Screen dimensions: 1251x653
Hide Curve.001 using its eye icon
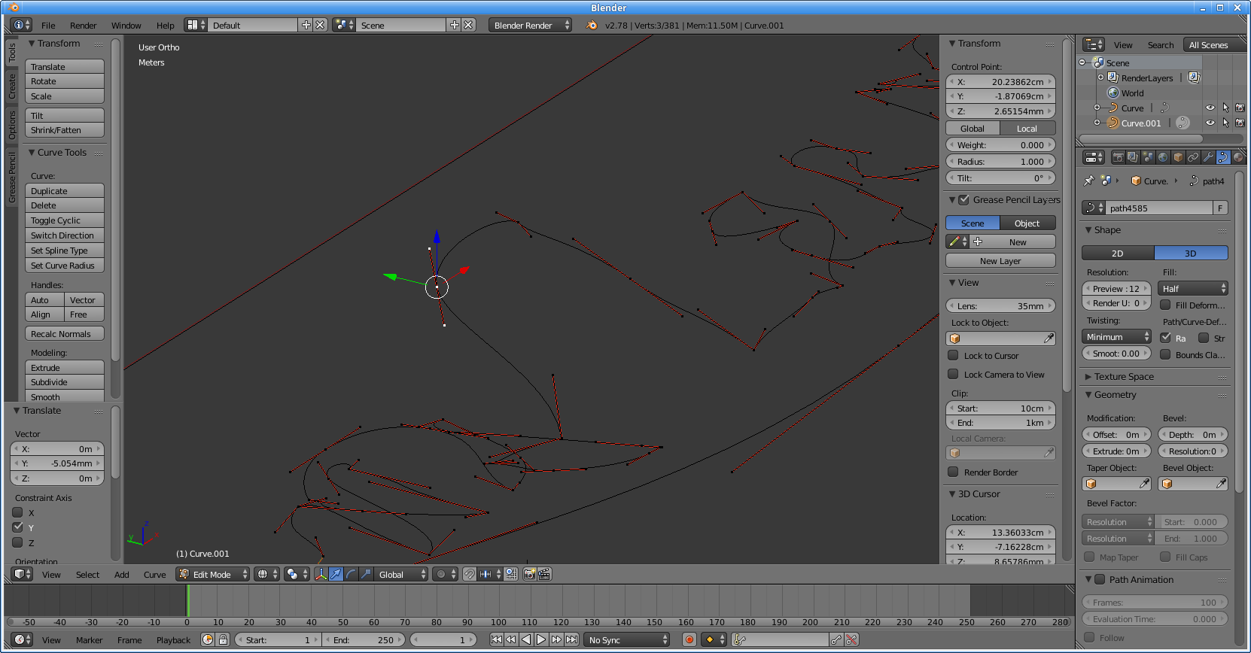click(x=1210, y=123)
